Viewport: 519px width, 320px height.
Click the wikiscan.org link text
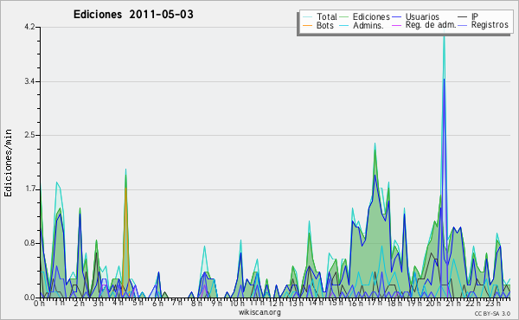(259, 312)
